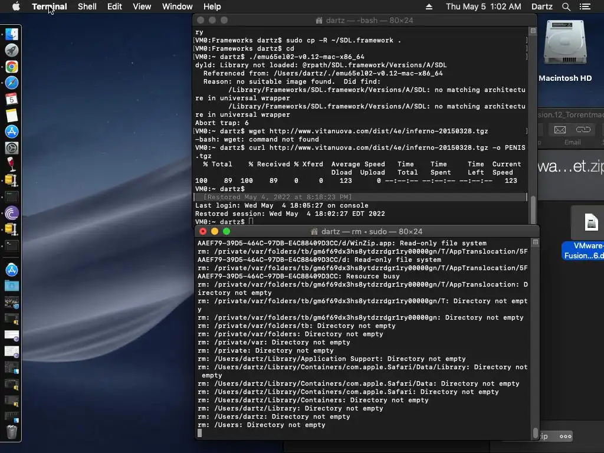Click the curl download stats row starting with 100
Viewport: 604px width, 453px height.
[356, 180]
